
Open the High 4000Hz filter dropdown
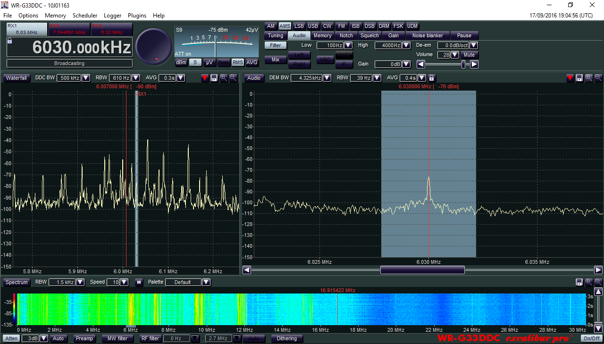coord(405,45)
